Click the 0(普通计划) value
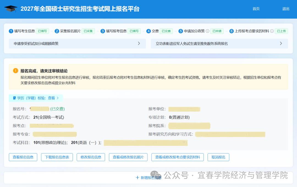Image resolution: width=297 pixels, height=187 pixels. pyautogui.click(x=179, y=117)
